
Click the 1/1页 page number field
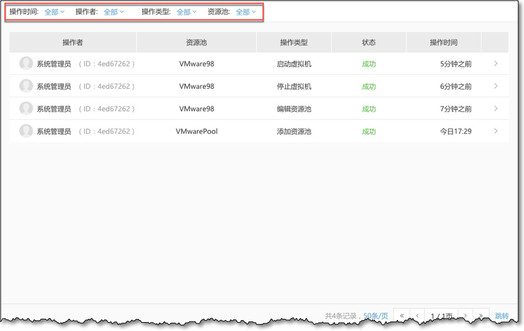(x=441, y=316)
